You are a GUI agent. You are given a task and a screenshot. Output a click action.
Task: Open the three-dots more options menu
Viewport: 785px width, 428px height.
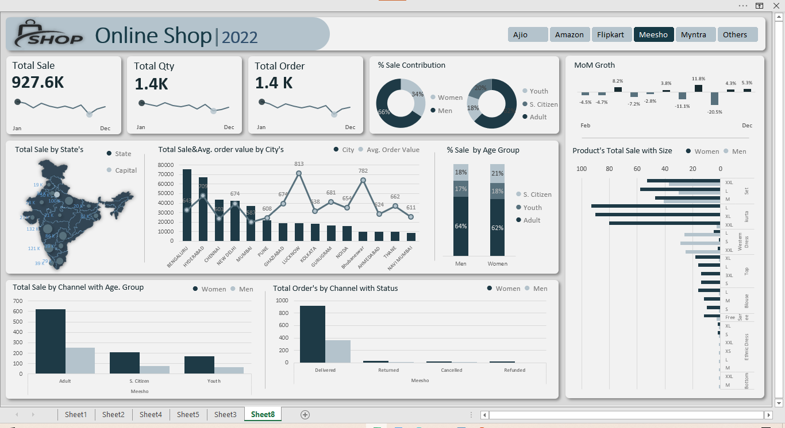pyautogui.click(x=743, y=5)
